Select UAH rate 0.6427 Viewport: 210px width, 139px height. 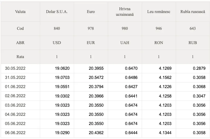tap(131, 87)
